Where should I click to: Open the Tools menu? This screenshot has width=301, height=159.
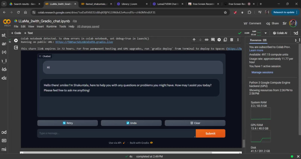[62, 27]
